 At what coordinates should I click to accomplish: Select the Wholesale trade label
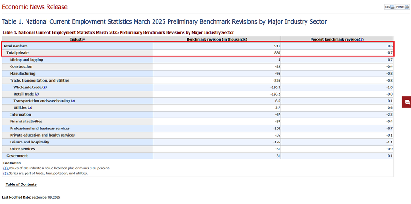tap(27, 87)
